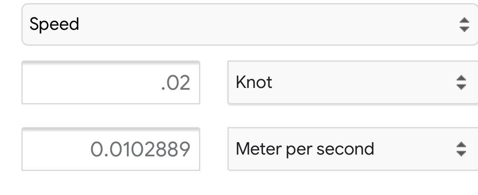
Task: Click the up-down arrows on Speed selector
Action: [464, 24]
